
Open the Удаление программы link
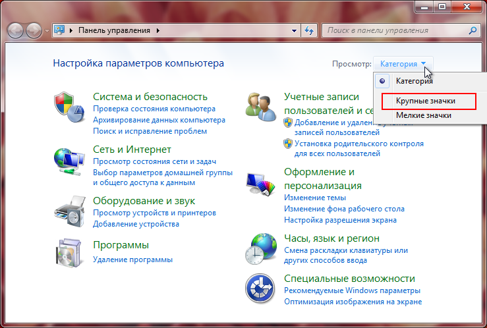[x=132, y=260]
